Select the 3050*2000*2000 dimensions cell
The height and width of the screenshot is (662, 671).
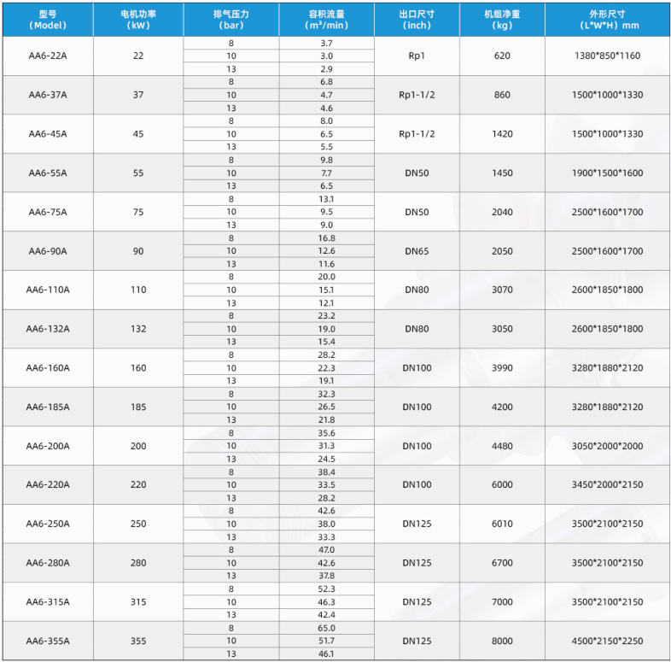click(x=607, y=446)
